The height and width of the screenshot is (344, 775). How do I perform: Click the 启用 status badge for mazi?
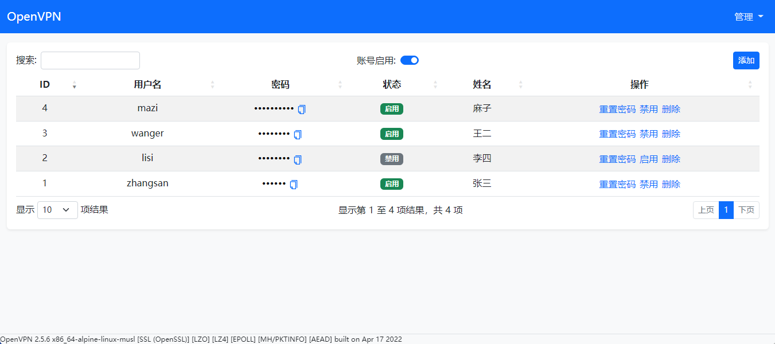point(392,109)
